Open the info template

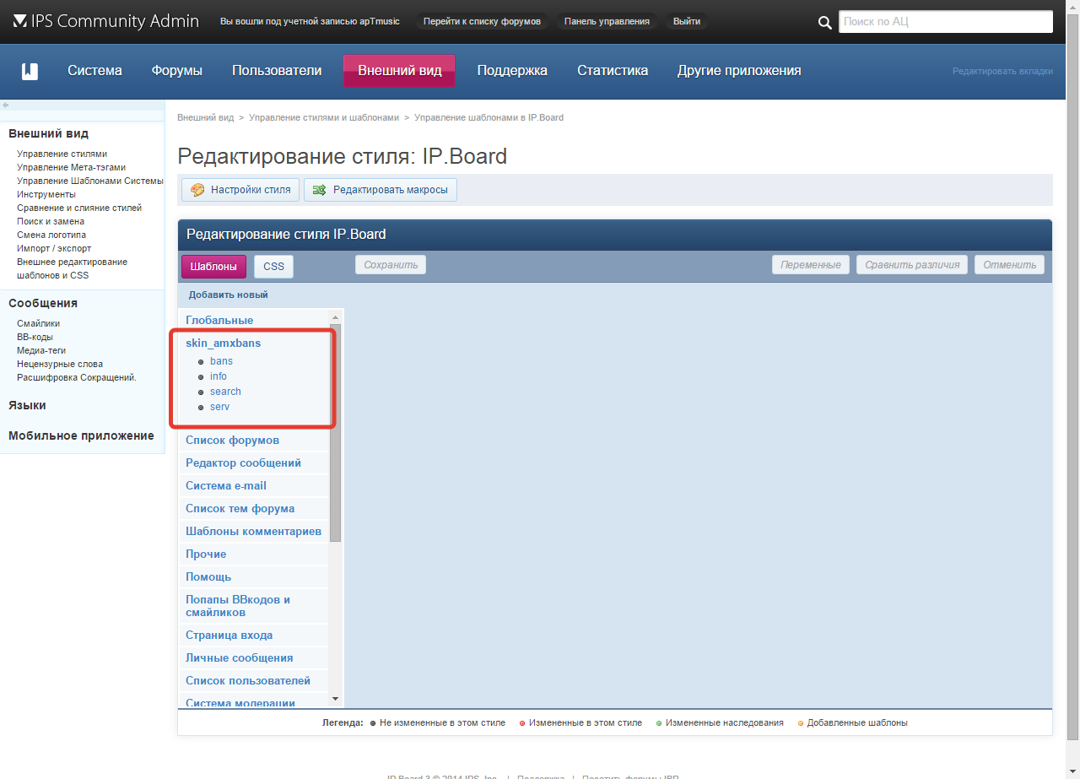pos(219,376)
